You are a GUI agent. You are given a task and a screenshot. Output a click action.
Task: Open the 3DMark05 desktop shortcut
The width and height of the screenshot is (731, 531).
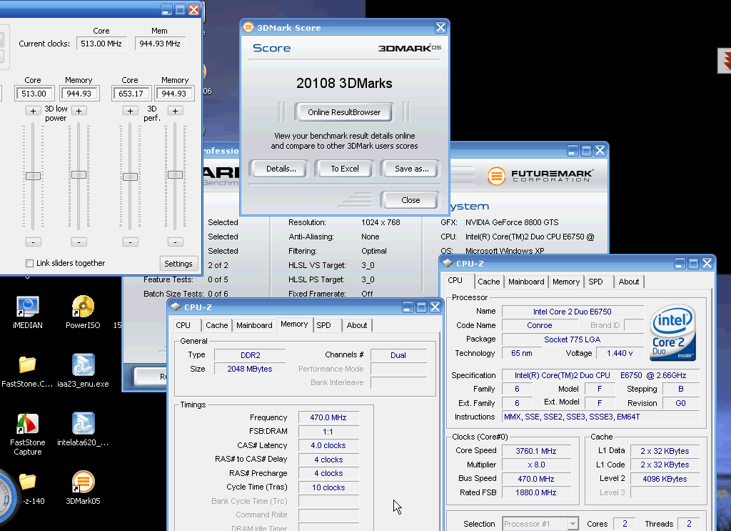[83, 482]
